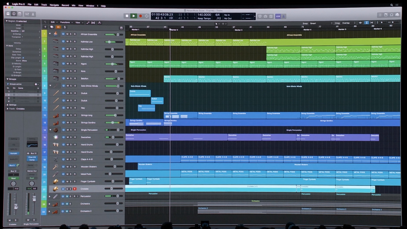Collapse the Region inspector section
Image resolution: width=407 pixels, height=229 pixels.
pos(7,21)
